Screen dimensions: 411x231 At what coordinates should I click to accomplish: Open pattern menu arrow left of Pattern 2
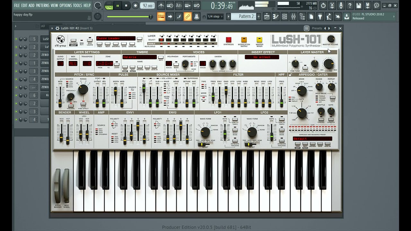tap(228, 17)
